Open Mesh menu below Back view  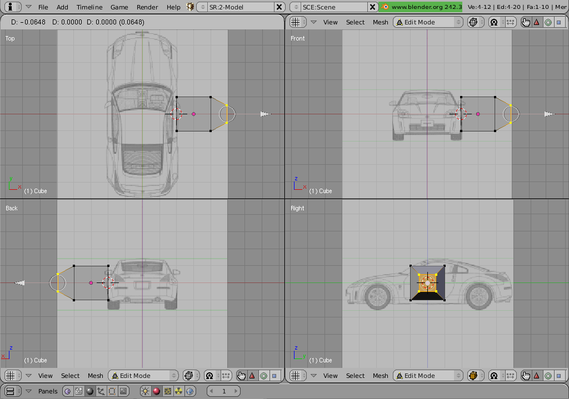pos(96,376)
